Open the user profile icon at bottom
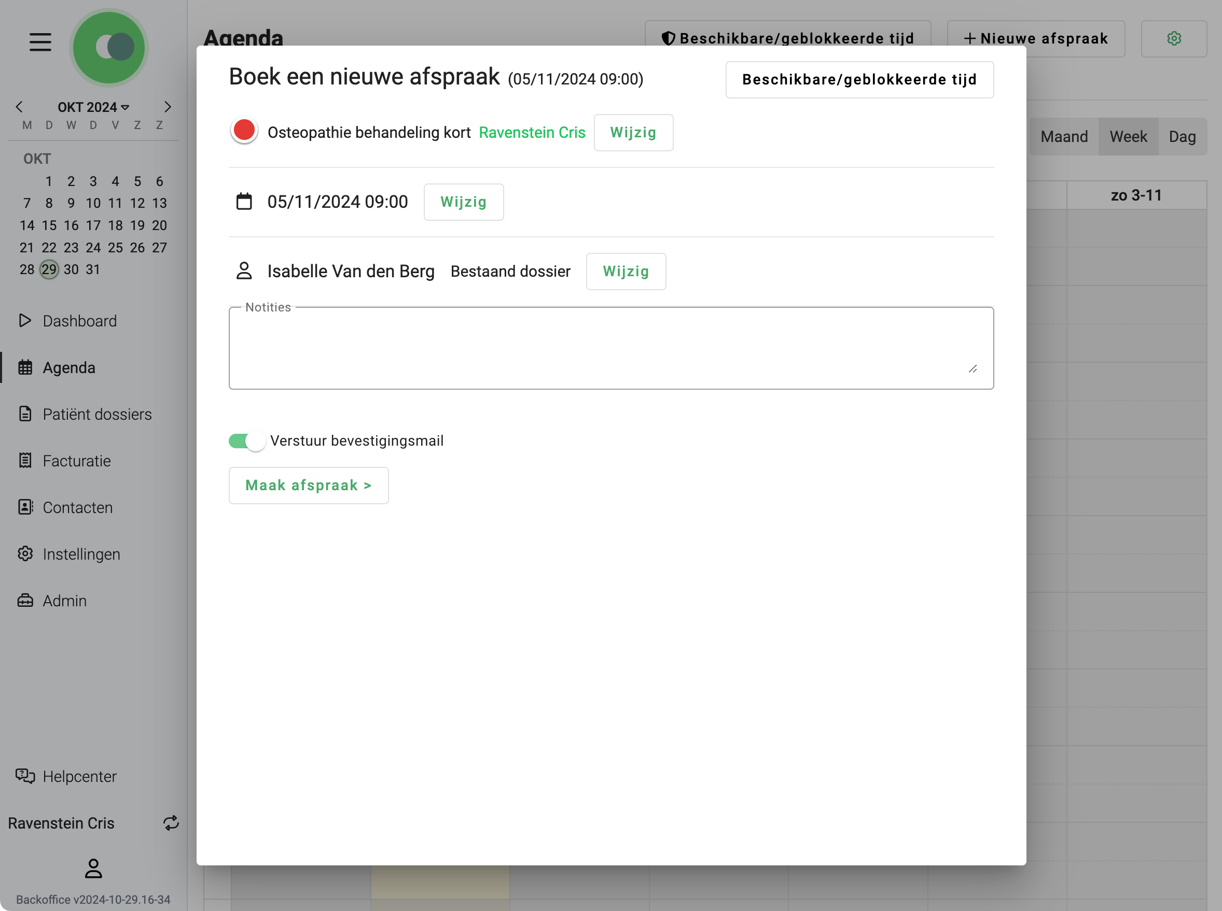 click(x=93, y=869)
